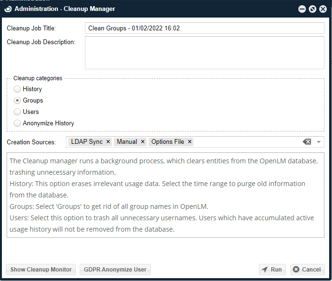
Task: Remove the Manual source tag
Action: (143, 142)
